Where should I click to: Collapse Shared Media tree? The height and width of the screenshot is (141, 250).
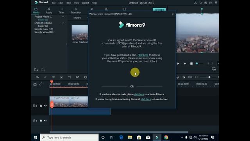[x=63, y=23]
